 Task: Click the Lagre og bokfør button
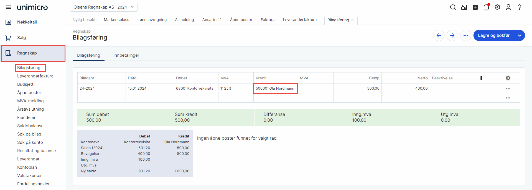pyautogui.click(x=493, y=35)
